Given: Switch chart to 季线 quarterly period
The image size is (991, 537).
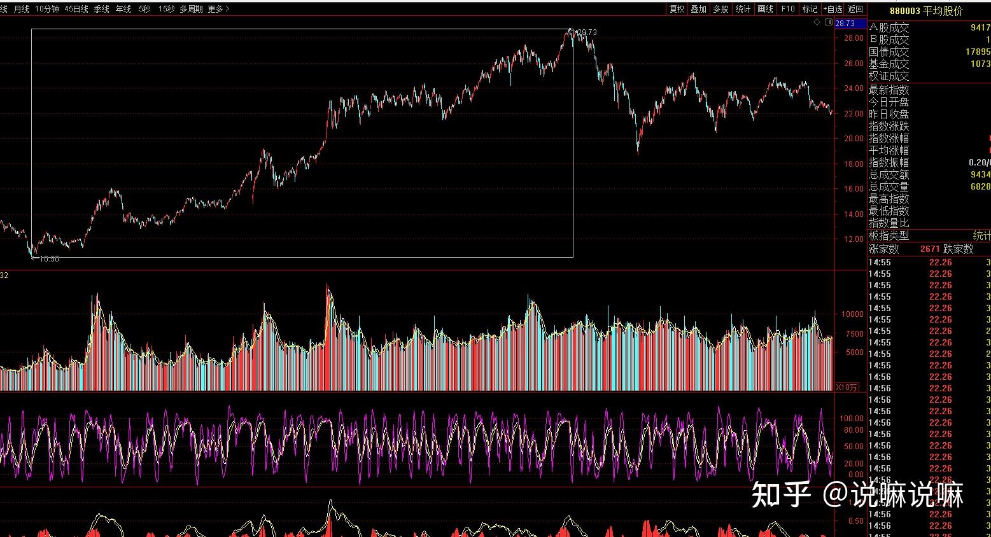Looking at the screenshot, I should (101, 9).
